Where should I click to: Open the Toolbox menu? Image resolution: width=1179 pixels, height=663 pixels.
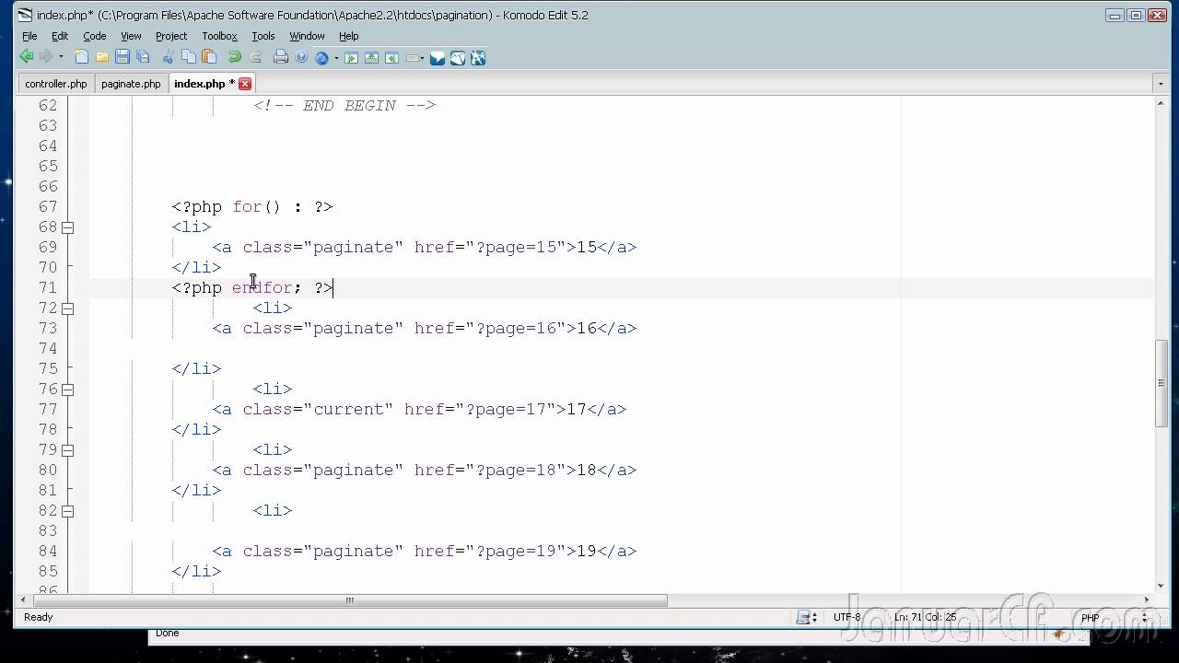[219, 36]
